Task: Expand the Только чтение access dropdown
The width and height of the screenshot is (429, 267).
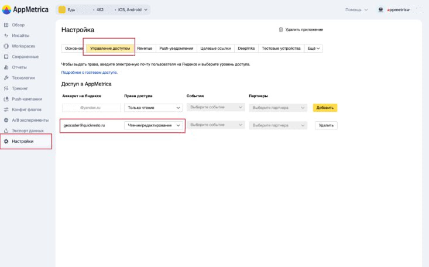Action: (154, 108)
